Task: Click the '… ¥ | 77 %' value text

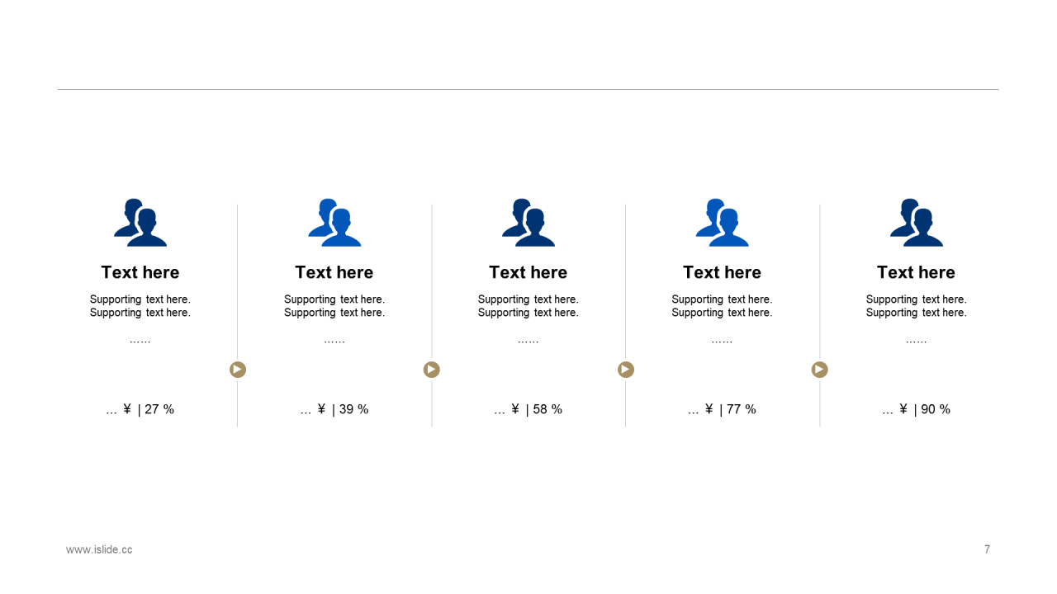Action: (723, 409)
